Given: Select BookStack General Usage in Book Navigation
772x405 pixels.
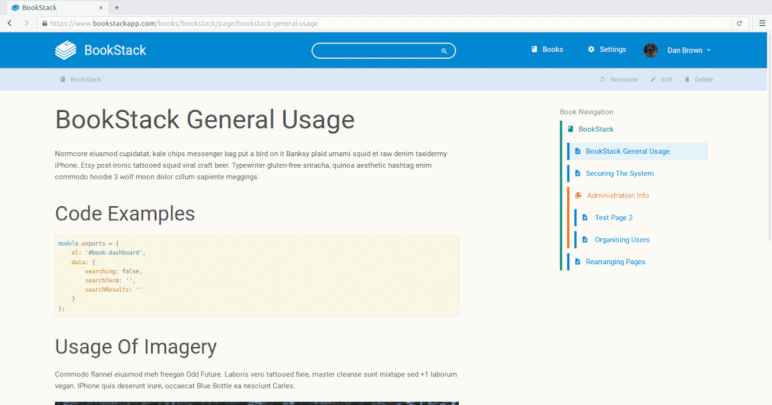Looking at the screenshot, I should click(x=627, y=151).
